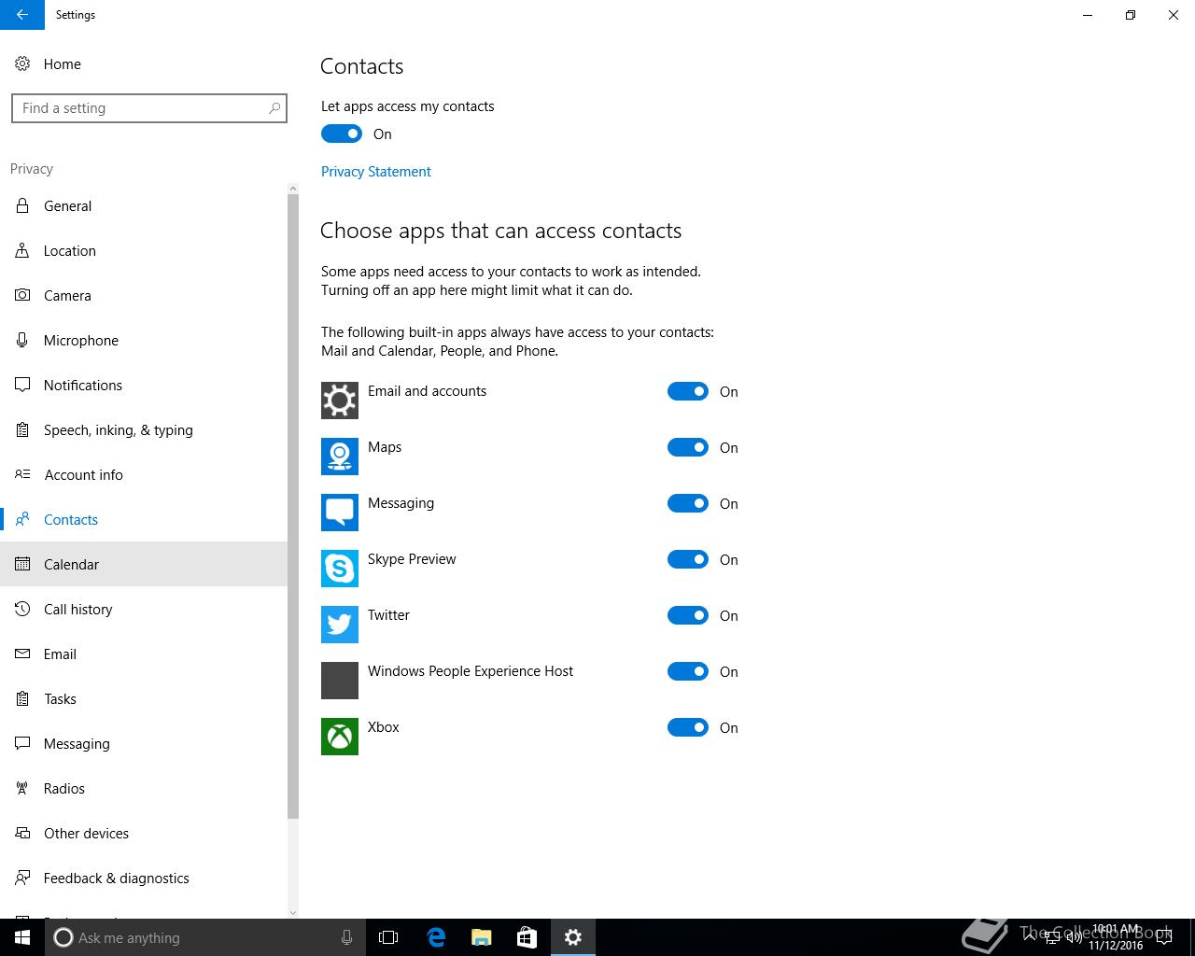Open the Privacy Statement link
1195x956 pixels.
[376, 172]
